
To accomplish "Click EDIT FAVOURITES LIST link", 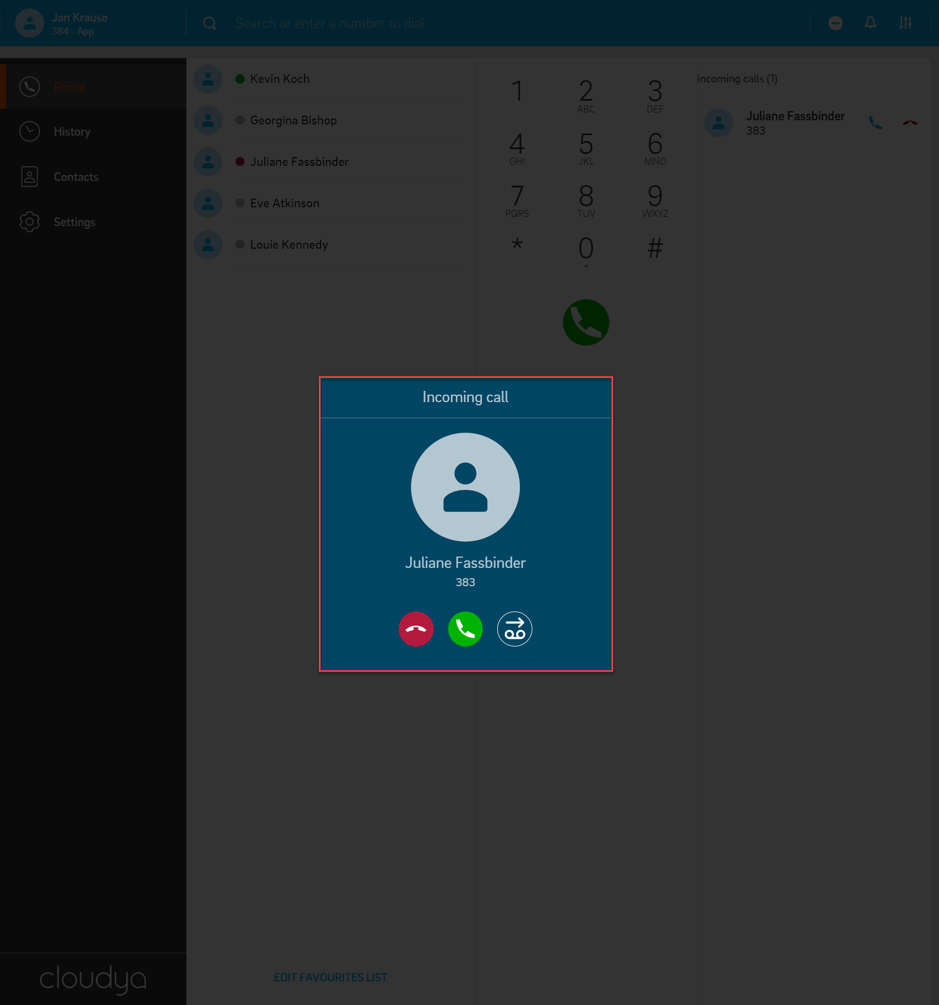I will coord(331,977).
